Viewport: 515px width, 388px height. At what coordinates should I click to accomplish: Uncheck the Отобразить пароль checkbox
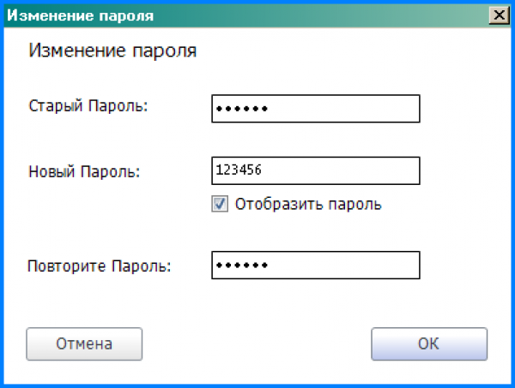(221, 204)
